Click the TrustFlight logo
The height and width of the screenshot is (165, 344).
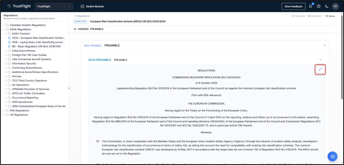click(19, 6)
